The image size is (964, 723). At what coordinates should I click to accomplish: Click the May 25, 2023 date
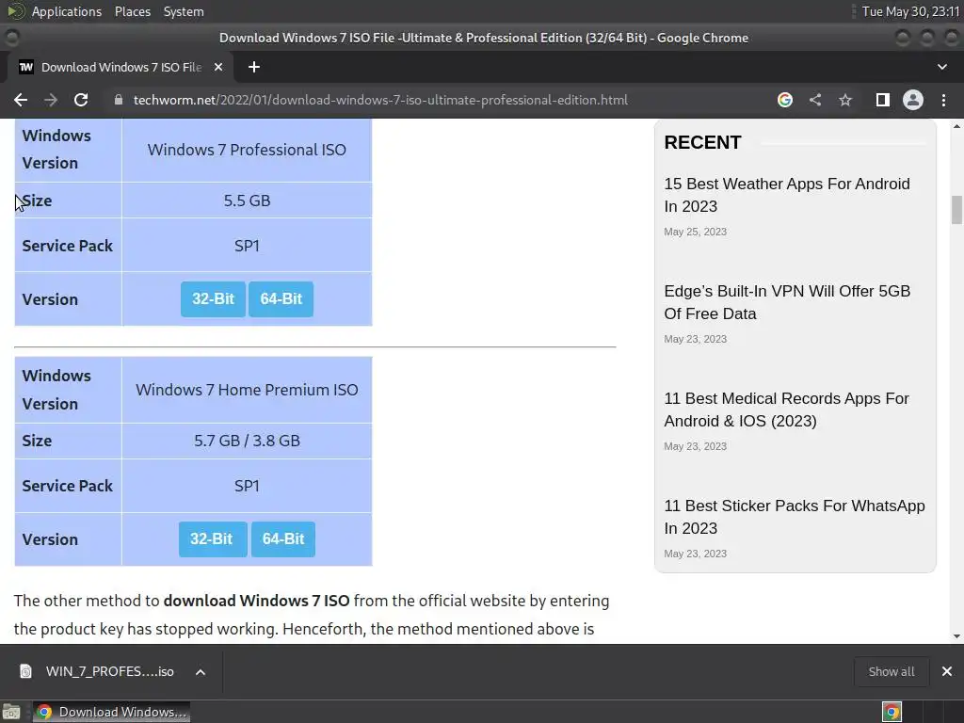[x=696, y=232]
